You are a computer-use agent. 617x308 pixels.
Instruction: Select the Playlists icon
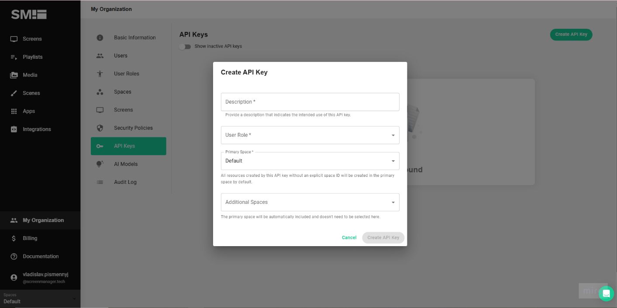point(14,57)
